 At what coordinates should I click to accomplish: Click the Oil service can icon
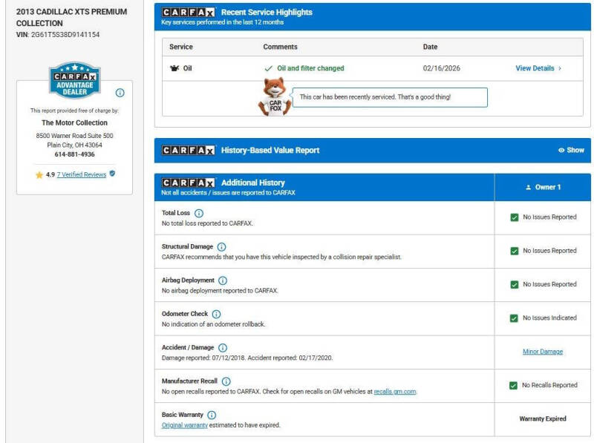point(174,68)
